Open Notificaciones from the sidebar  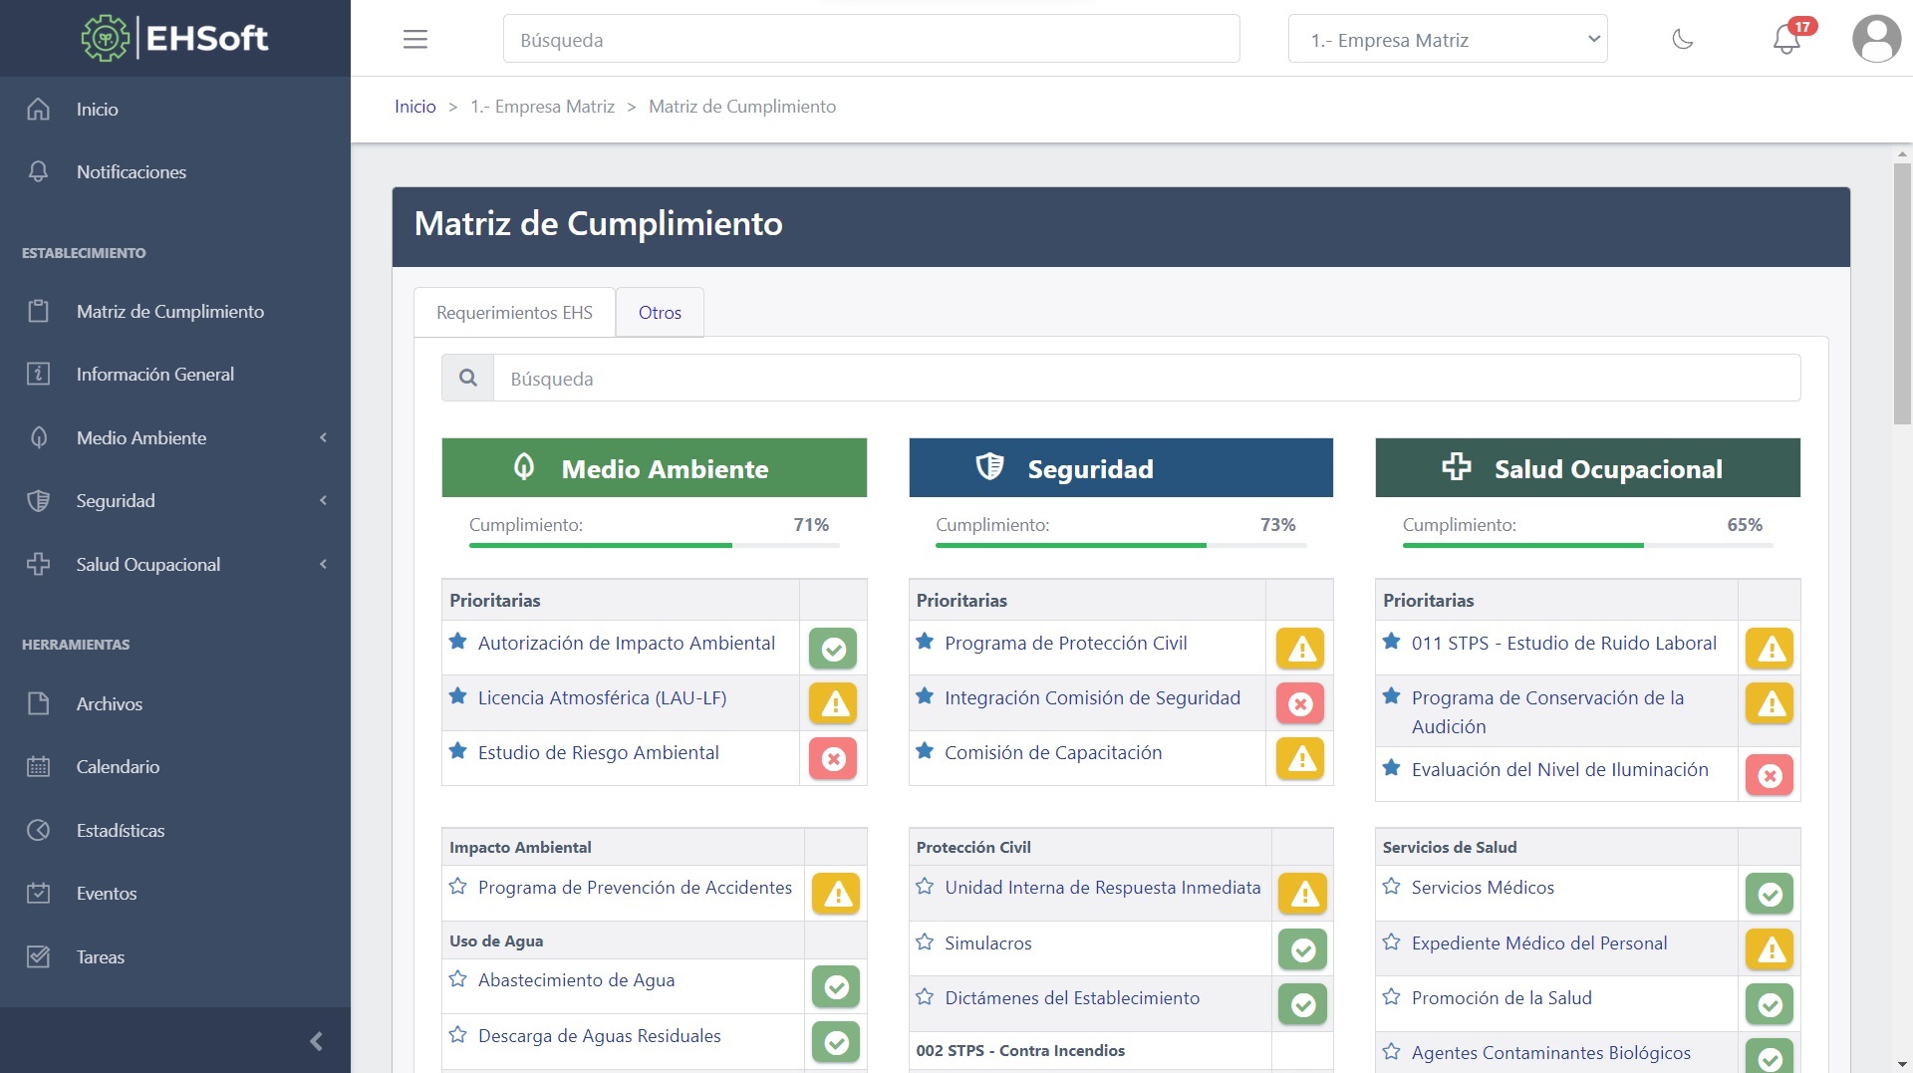click(x=132, y=171)
